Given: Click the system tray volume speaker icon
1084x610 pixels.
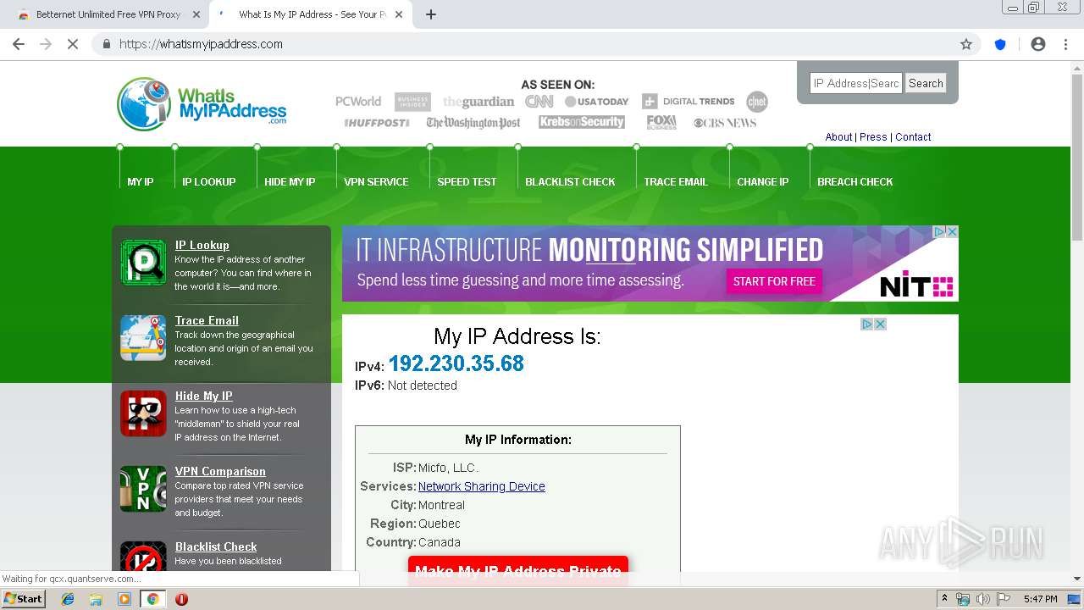Looking at the screenshot, I should (982, 599).
